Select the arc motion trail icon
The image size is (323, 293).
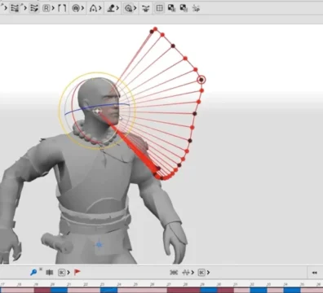(x=93, y=8)
